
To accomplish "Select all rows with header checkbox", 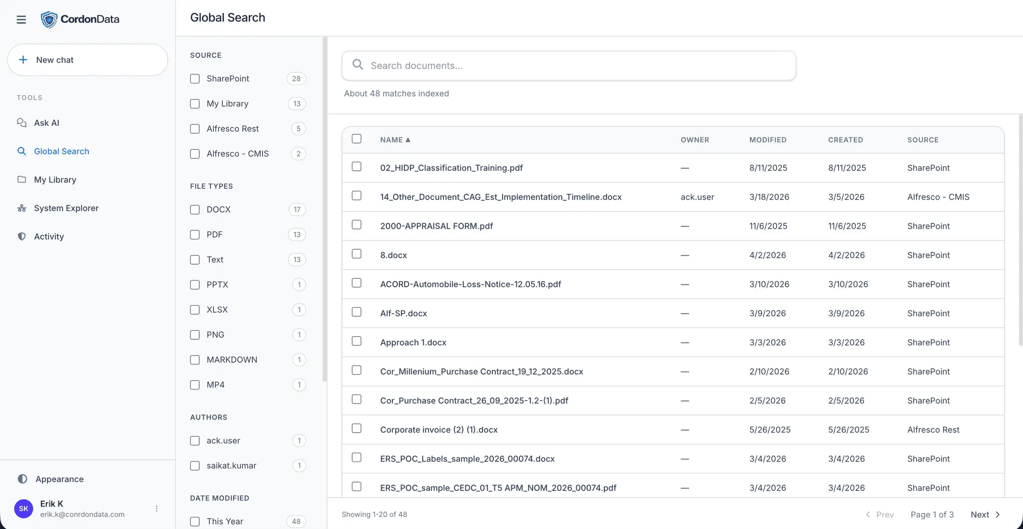I will [357, 139].
